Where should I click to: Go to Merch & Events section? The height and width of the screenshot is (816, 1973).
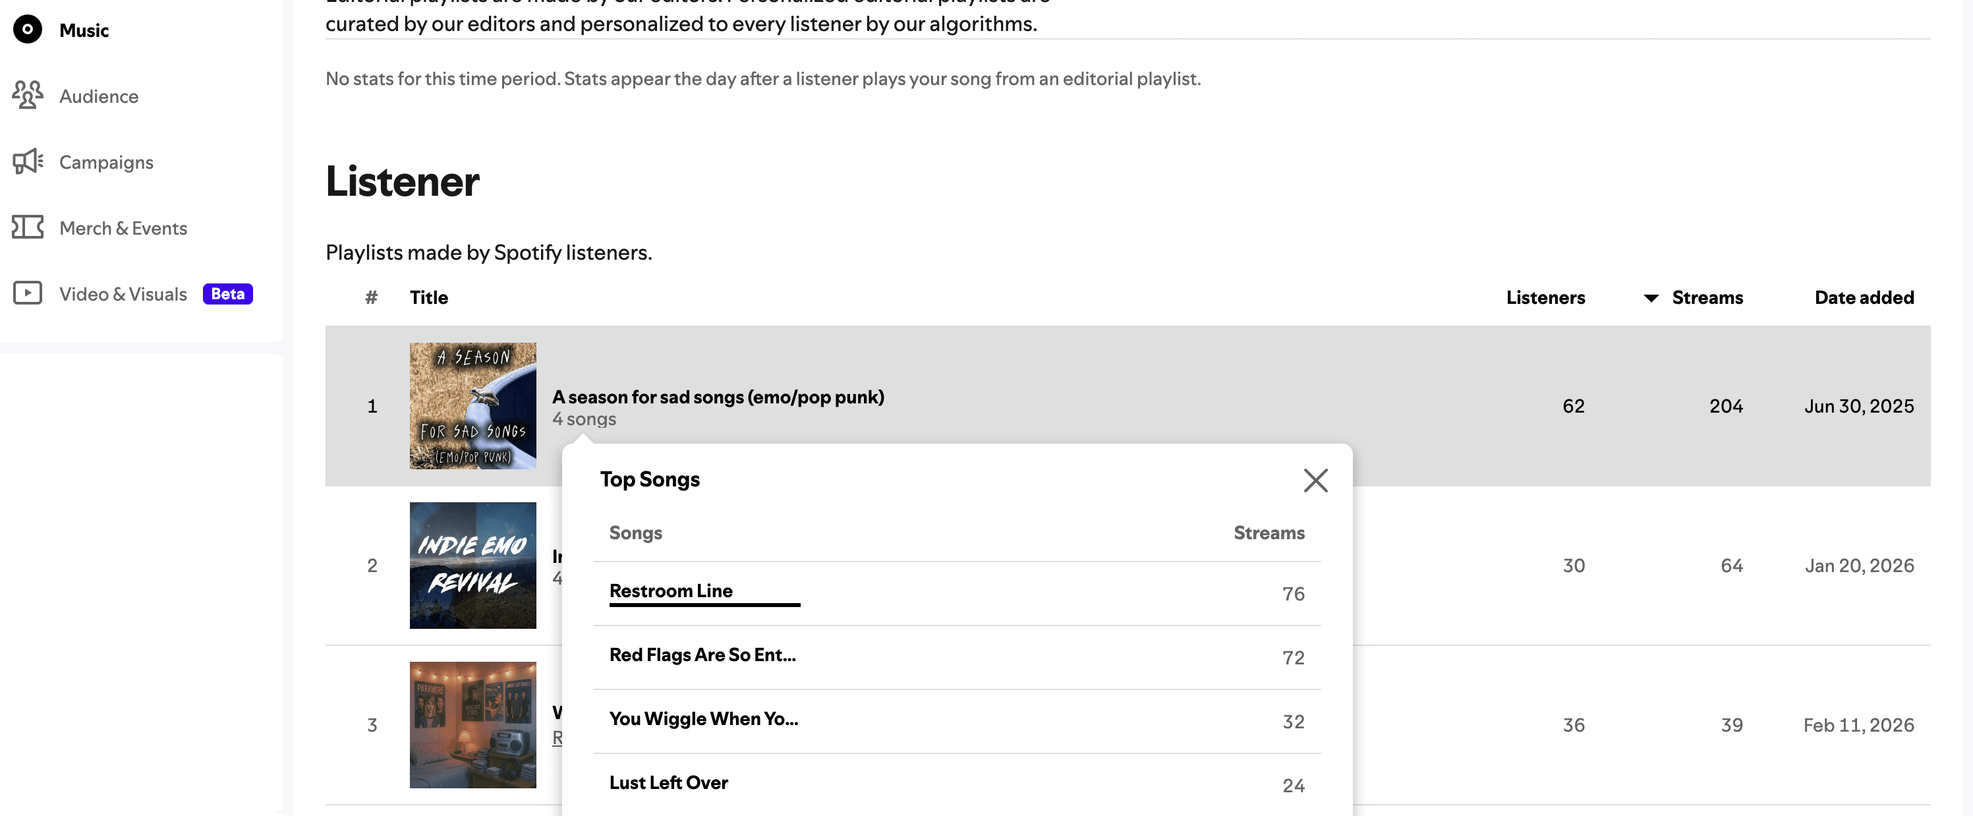tap(123, 228)
